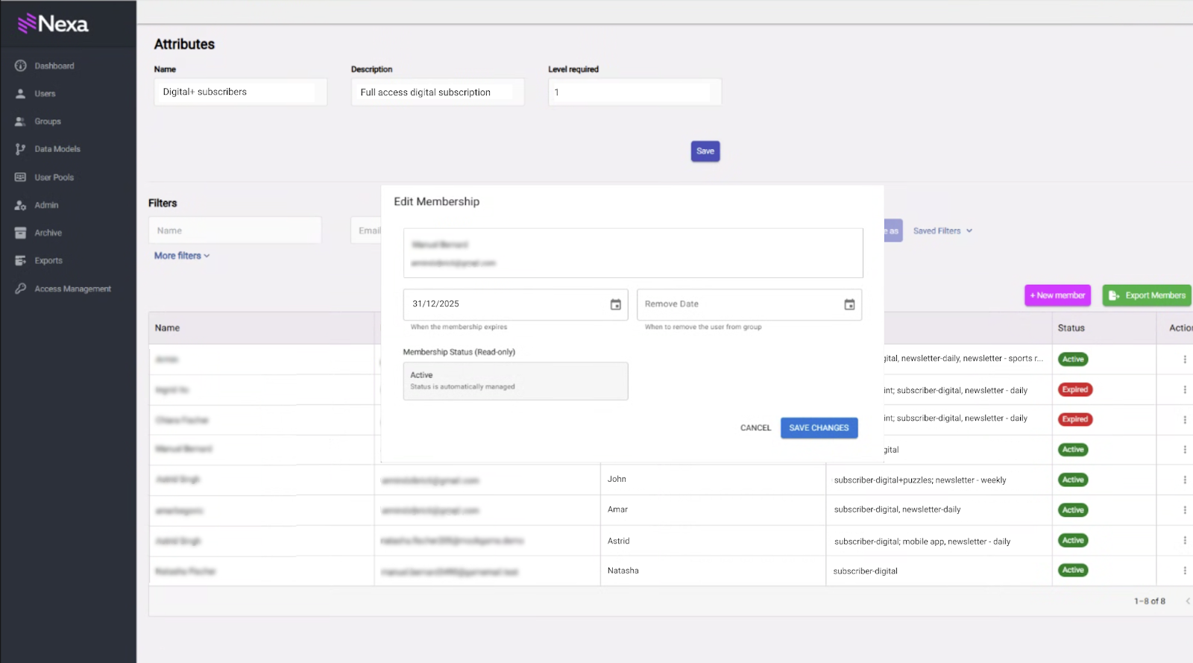
Task: Click the Nexa logo
Action: tap(53, 24)
